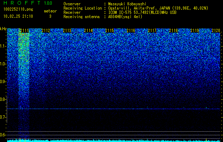Click the 2119 time marker

pyautogui.click(x=195, y=31)
